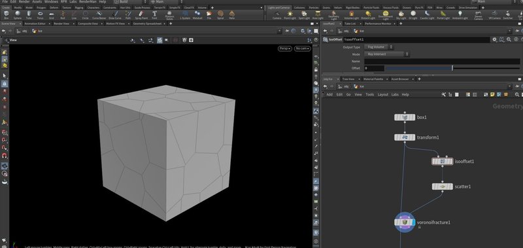Viewport: 523px width, 248px height.
Task: Adjust the Offset slider
Action: tap(452, 68)
